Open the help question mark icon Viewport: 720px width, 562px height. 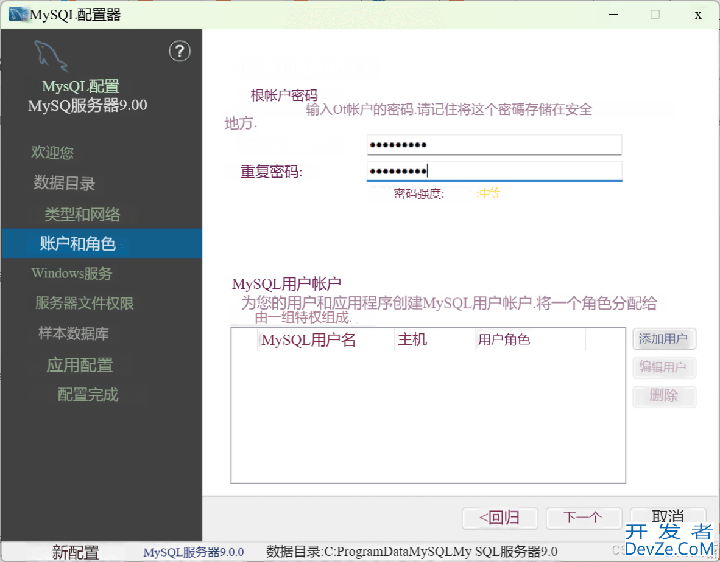click(180, 51)
